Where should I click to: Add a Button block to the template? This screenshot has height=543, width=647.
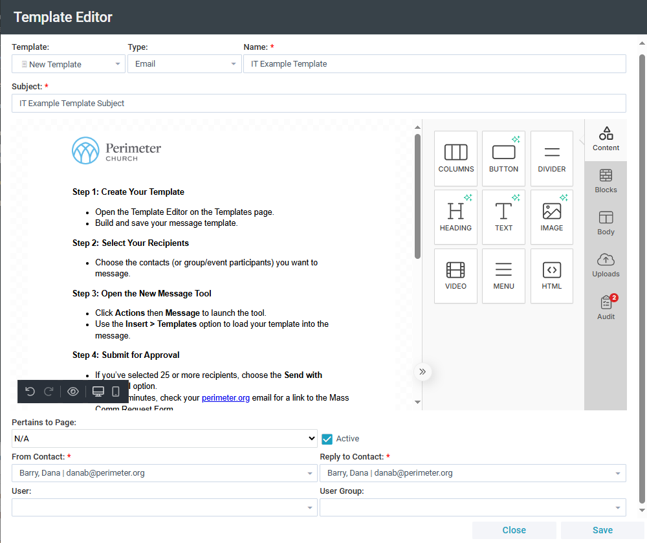pyautogui.click(x=503, y=158)
